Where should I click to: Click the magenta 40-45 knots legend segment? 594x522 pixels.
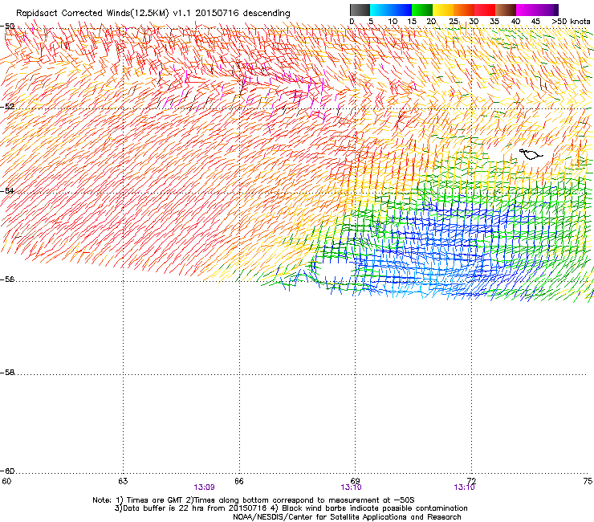527,10
